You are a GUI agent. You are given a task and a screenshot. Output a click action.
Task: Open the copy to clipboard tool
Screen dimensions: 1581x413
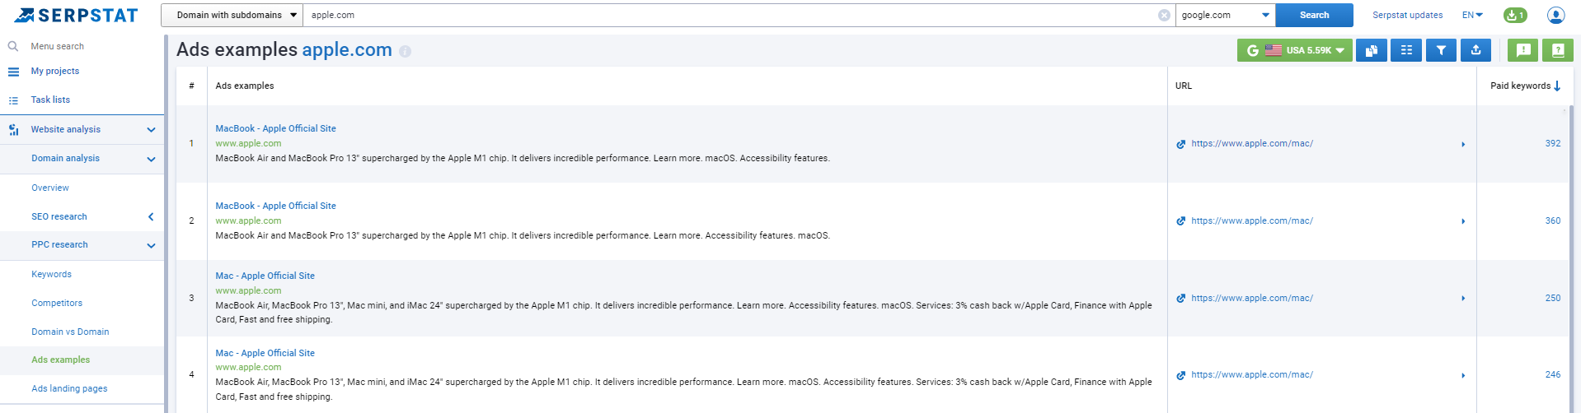coord(1372,50)
